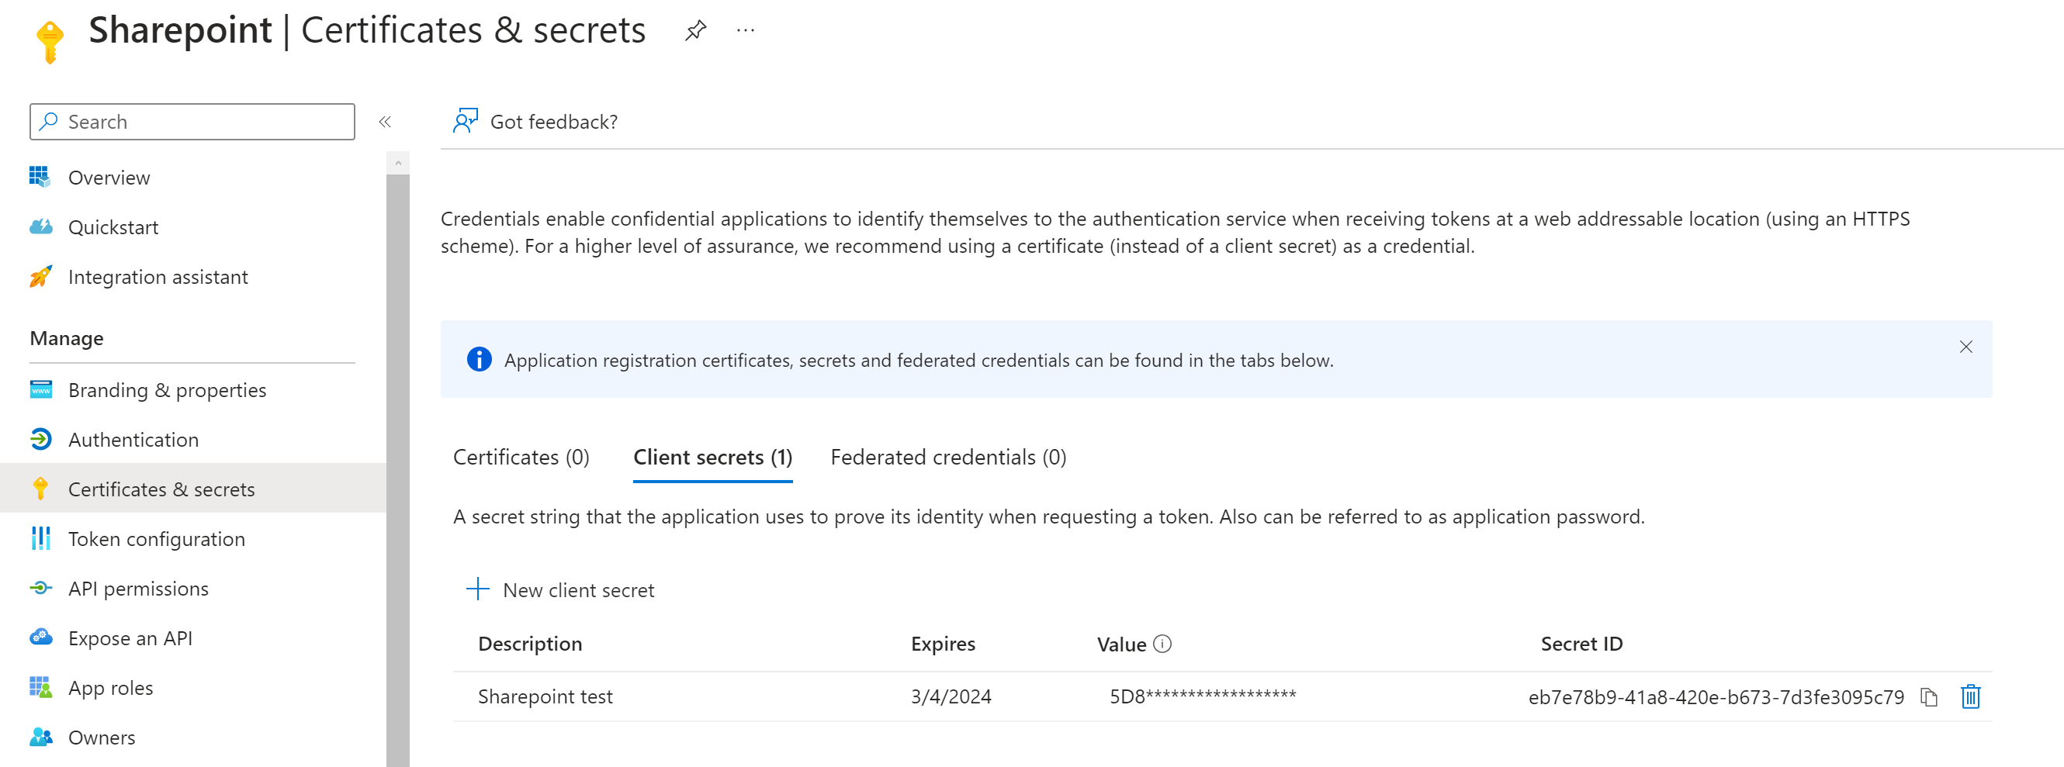
Task: Open the ellipsis more options menu
Action: [745, 31]
